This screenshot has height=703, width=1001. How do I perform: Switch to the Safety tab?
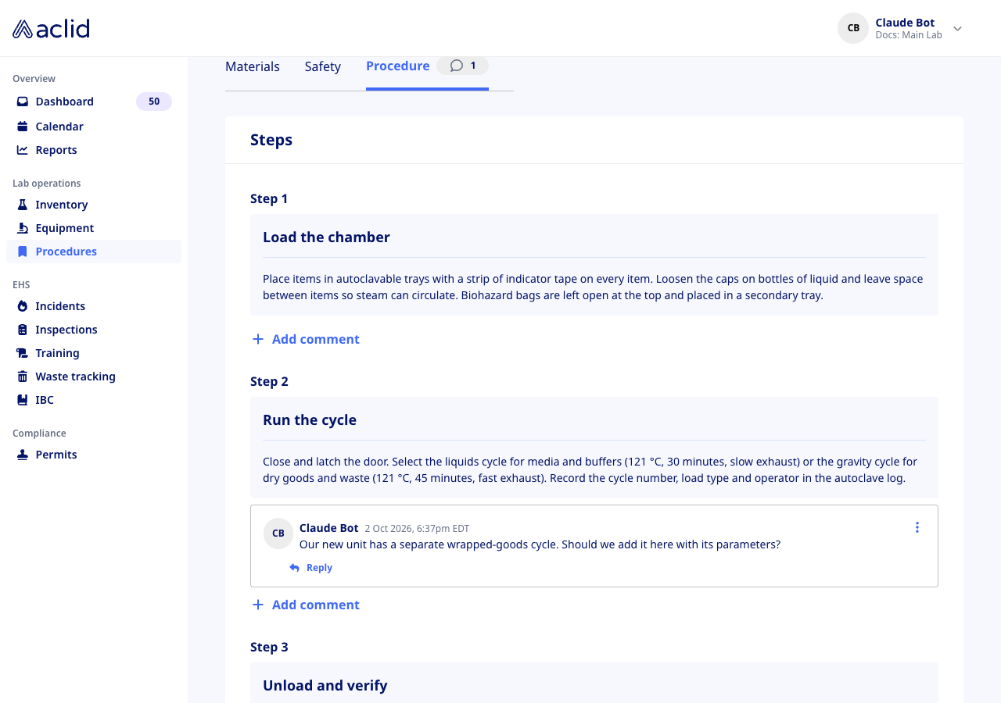pos(323,66)
